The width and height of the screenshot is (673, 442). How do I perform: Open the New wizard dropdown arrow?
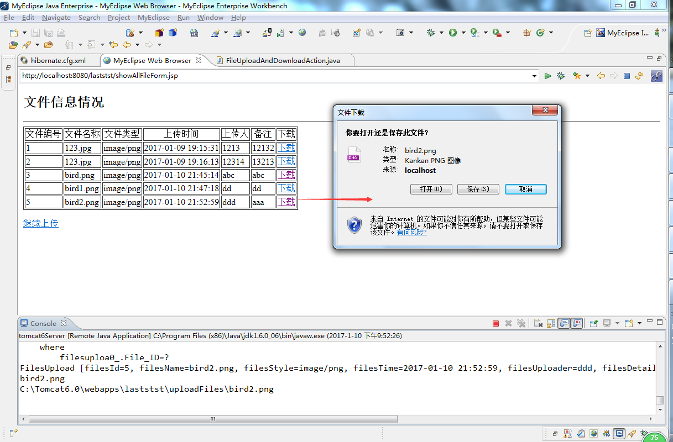(x=23, y=33)
